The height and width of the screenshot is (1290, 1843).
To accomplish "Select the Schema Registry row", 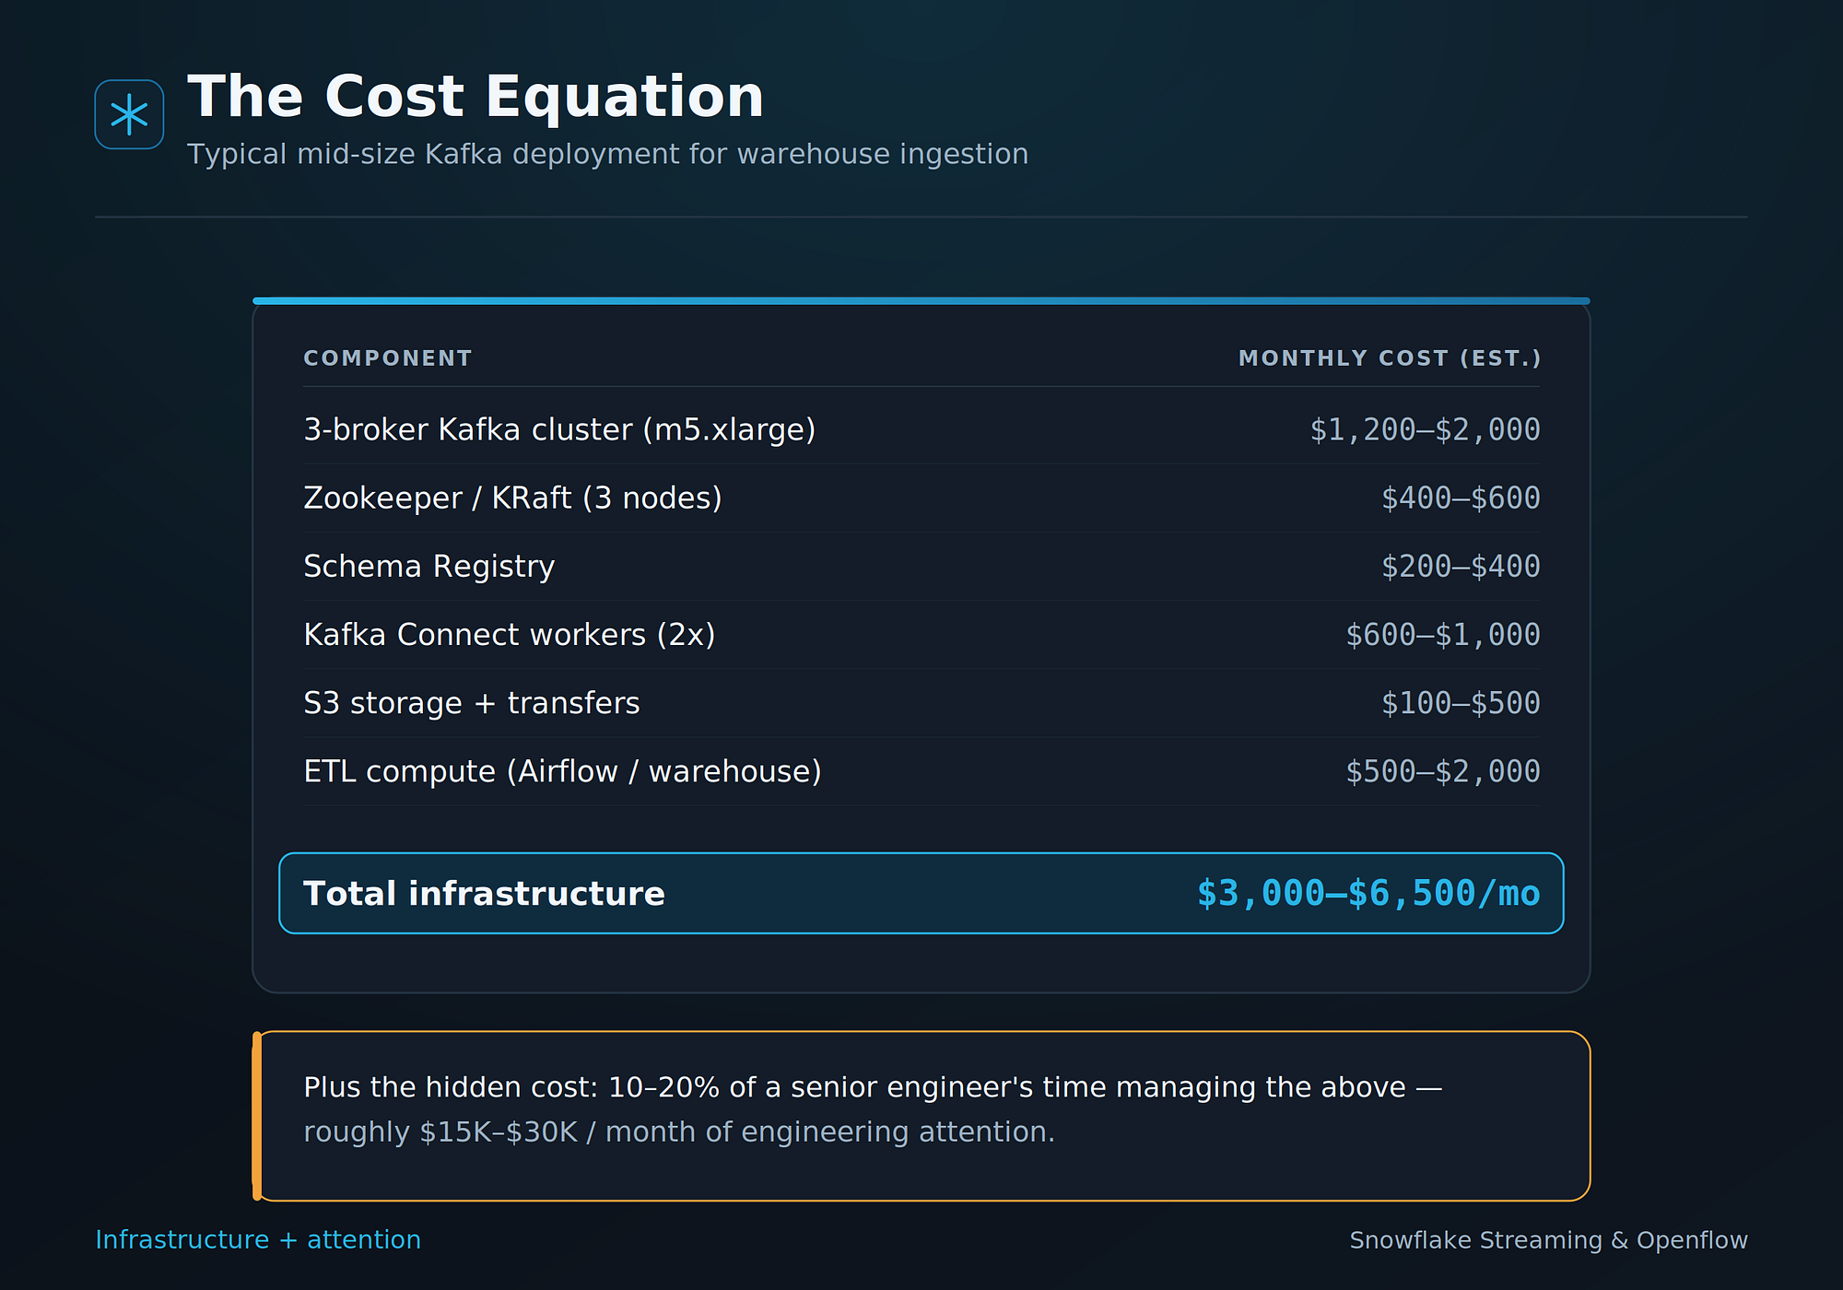I will point(921,566).
